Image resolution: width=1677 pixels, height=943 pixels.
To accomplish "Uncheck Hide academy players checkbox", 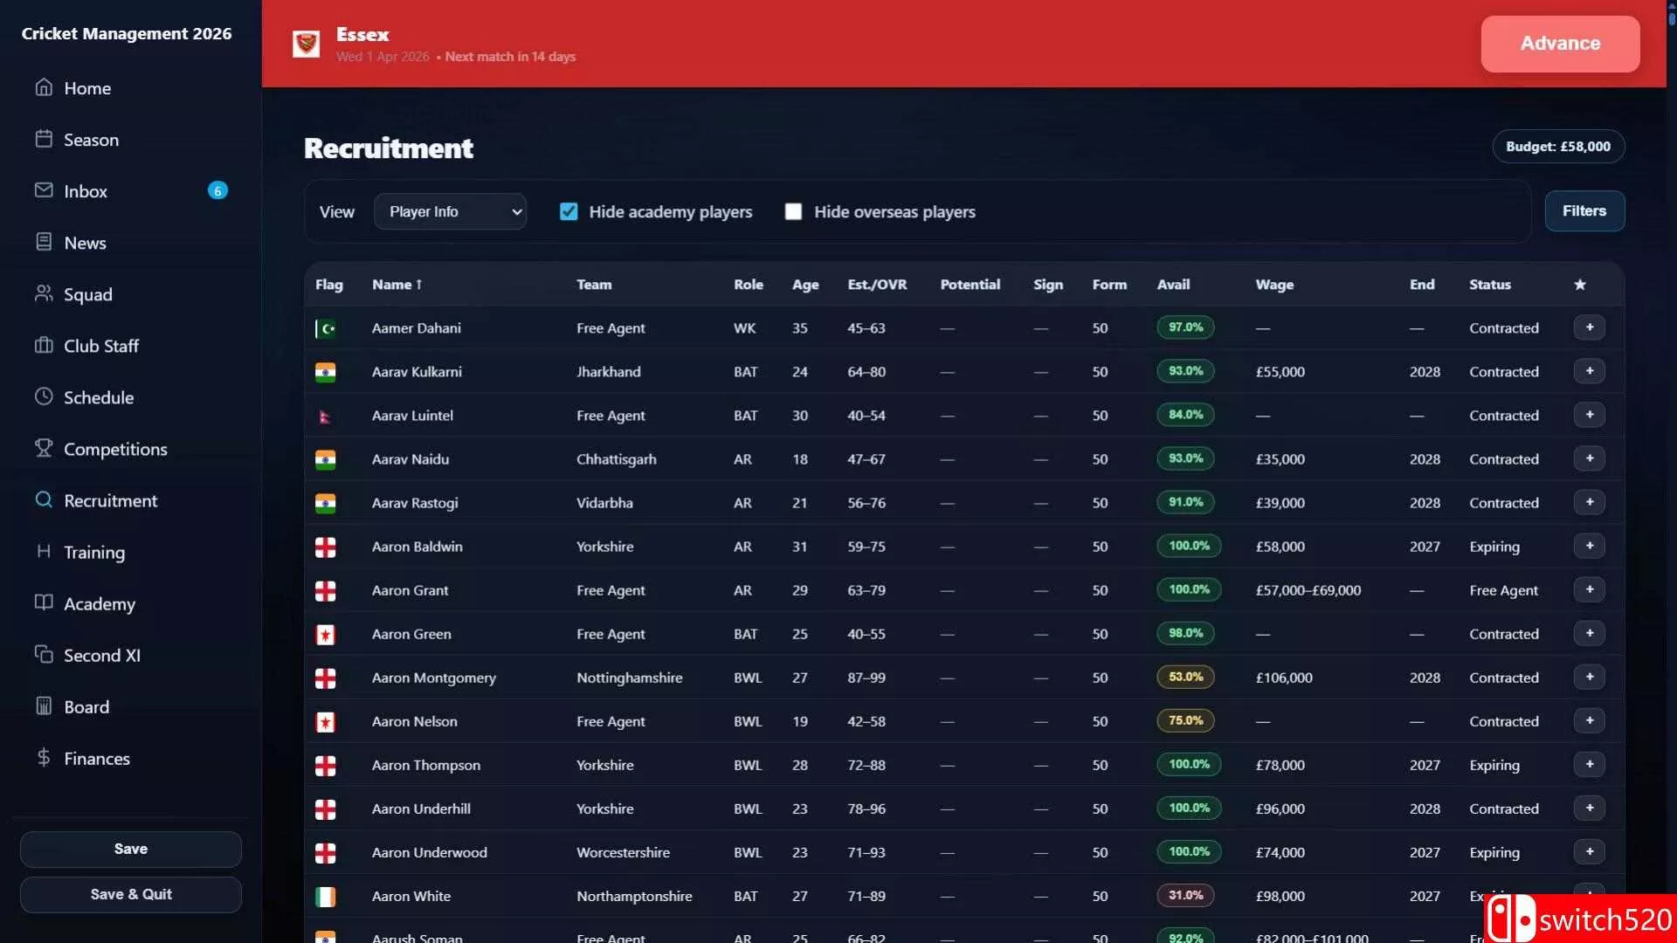I will pos(569,211).
